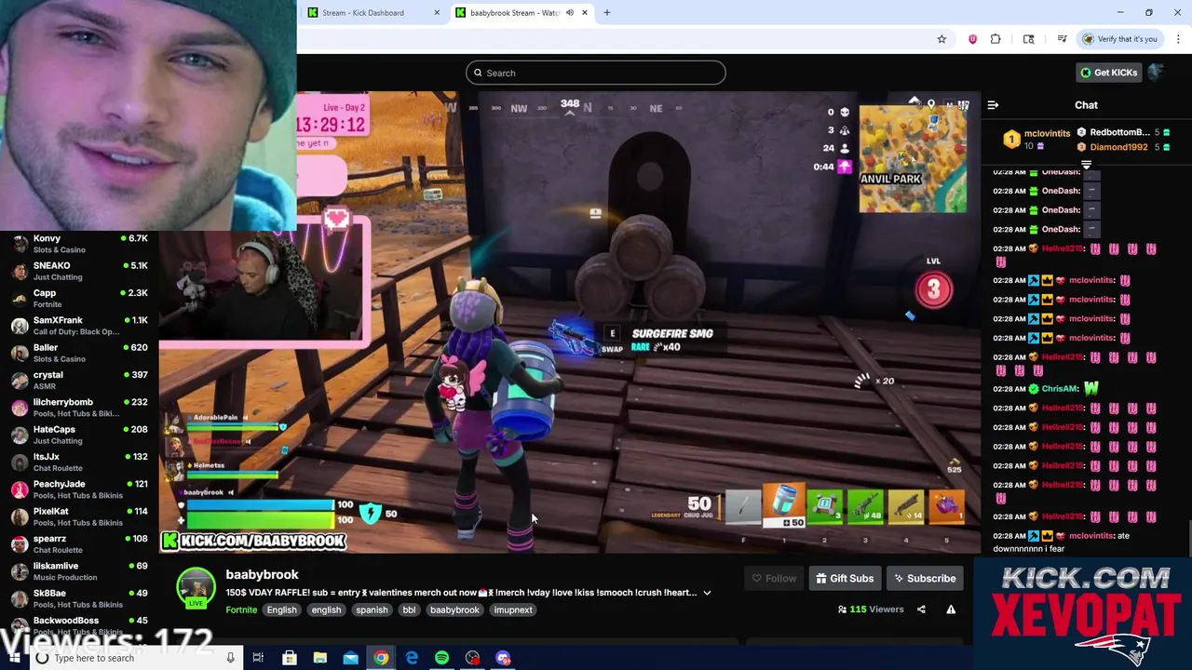
Task: Open Microsoft Edge from taskbar
Action: coord(412,658)
